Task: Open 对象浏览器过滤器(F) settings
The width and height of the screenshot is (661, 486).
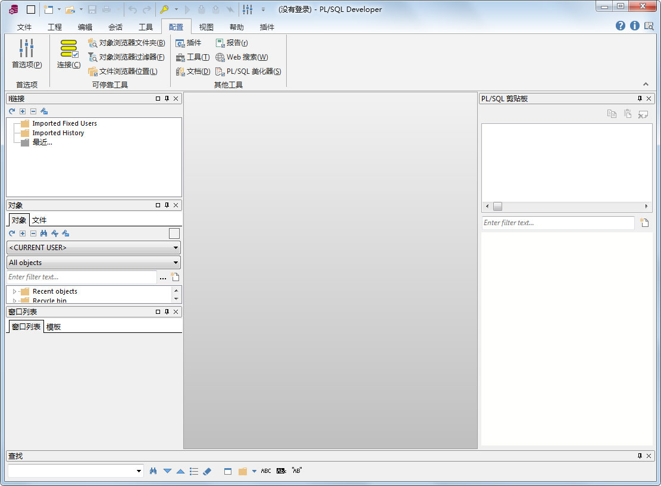Action: tap(126, 57)
